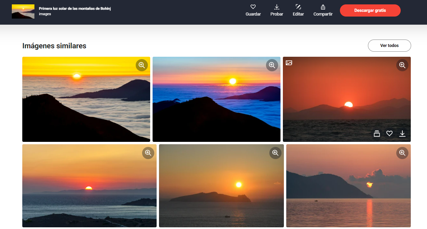Click the Probar download icon
The width and height of the screenshot is (427, 229).
click(x=276, y=7)
